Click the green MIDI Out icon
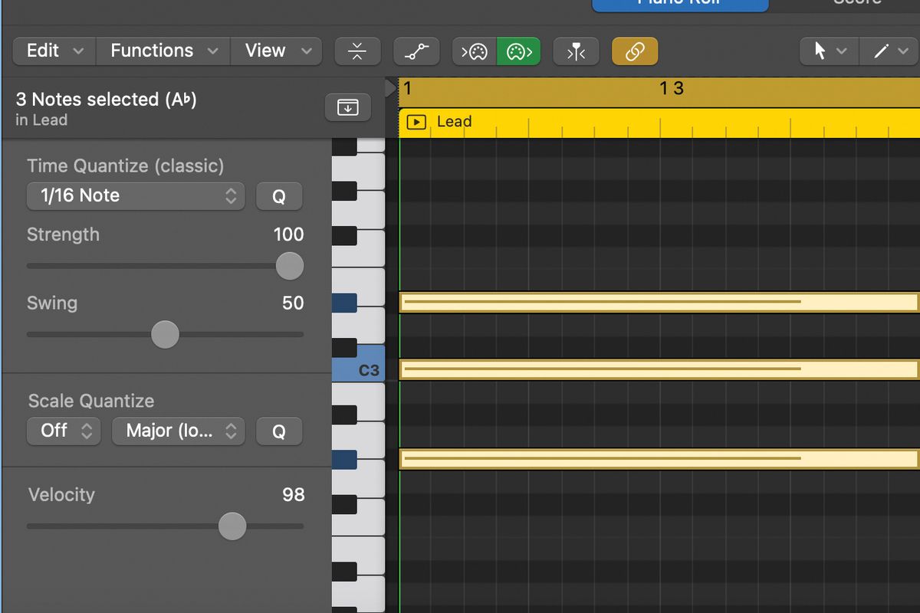Image resolution: width=920 pixels, height=613 pixels. click(518, 51)
